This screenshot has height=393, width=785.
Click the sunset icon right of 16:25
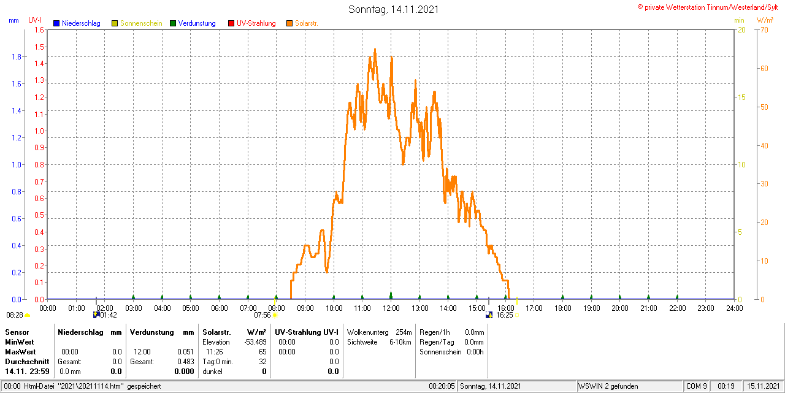[516, 315]
